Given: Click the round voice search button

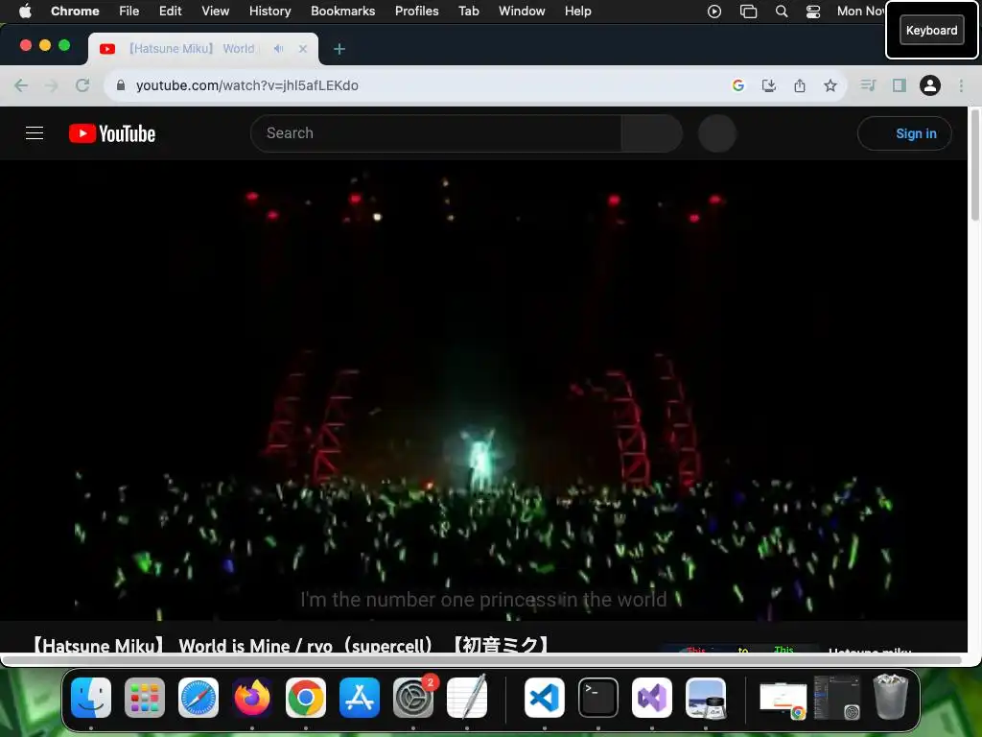Looking at the screenshot, I should 717,133.
